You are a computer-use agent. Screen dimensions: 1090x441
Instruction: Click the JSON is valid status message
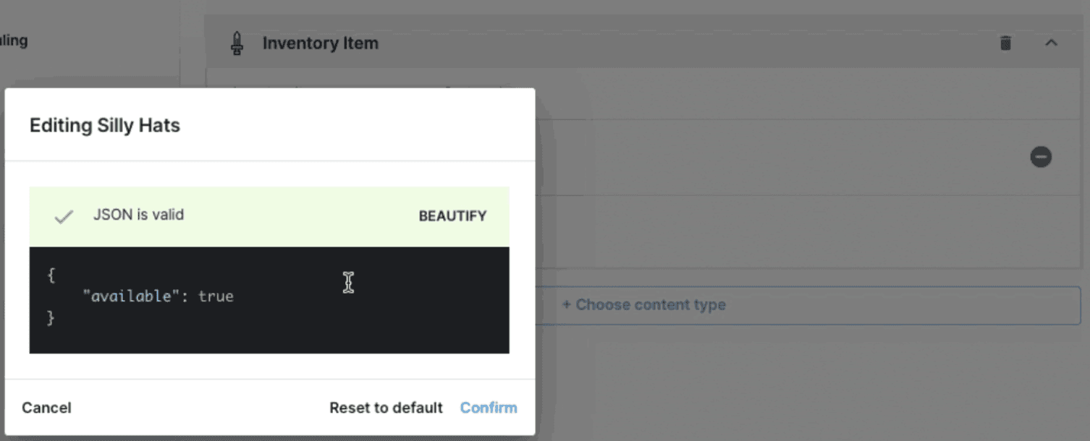(x=138, y=215)
